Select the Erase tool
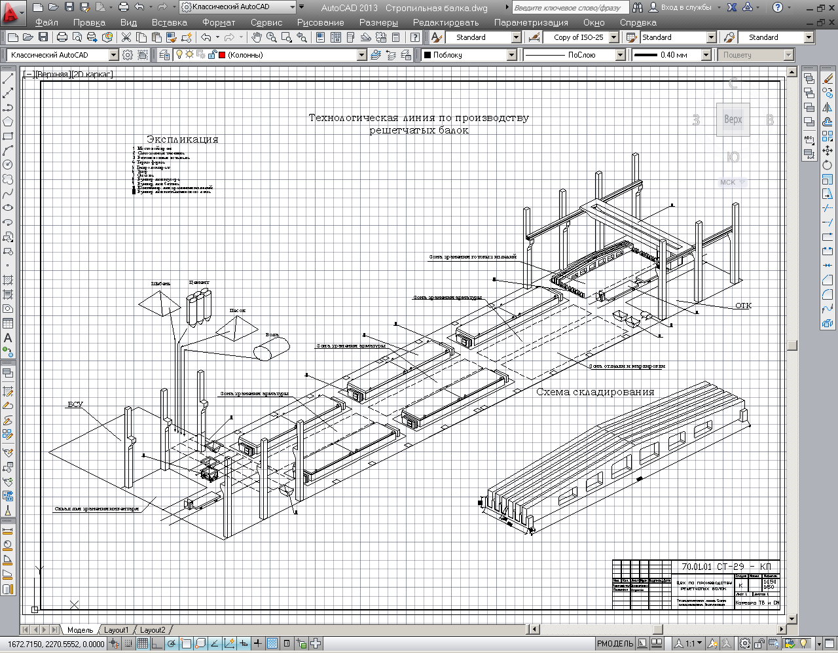This screenshot has width=838, height=653. tap(828, 79)
